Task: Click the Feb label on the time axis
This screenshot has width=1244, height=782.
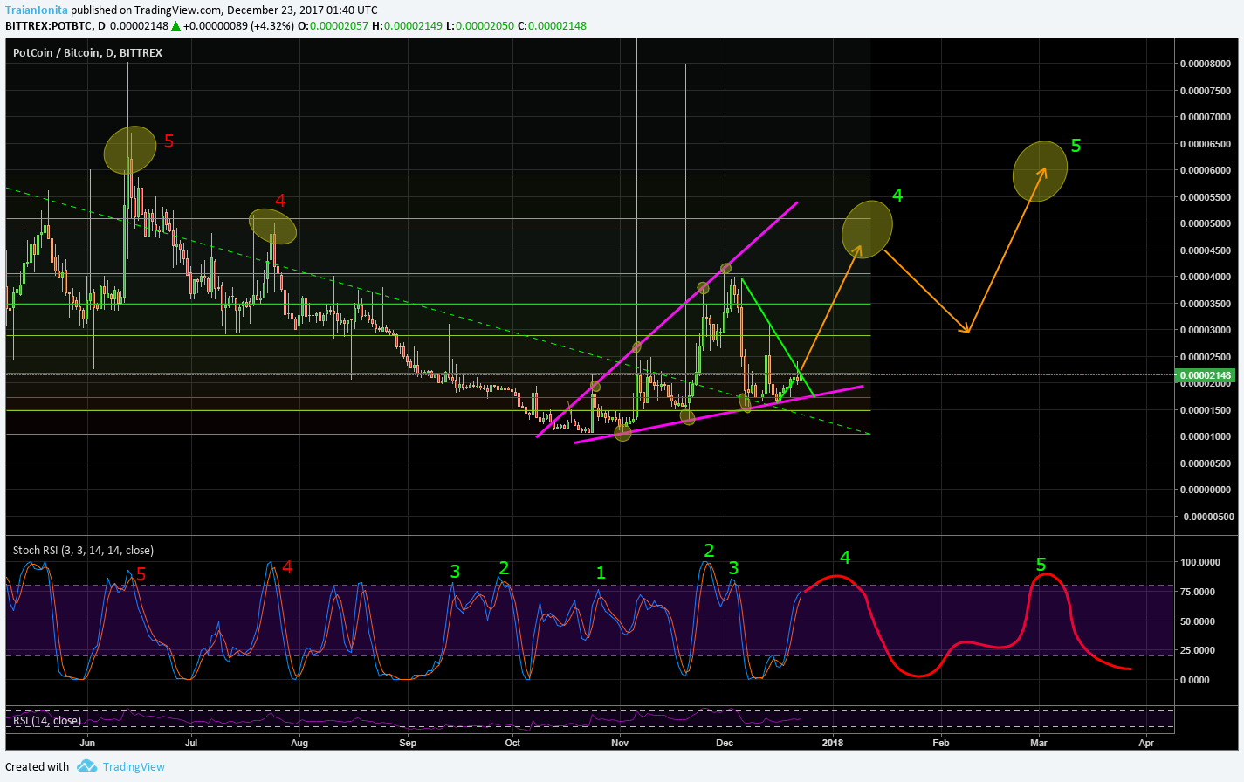Action: 940,743
